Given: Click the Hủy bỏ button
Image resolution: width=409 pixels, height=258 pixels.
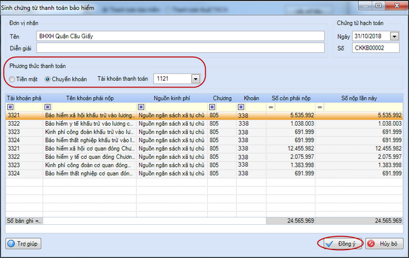Looking at the screenshot, I should (384, 244).
